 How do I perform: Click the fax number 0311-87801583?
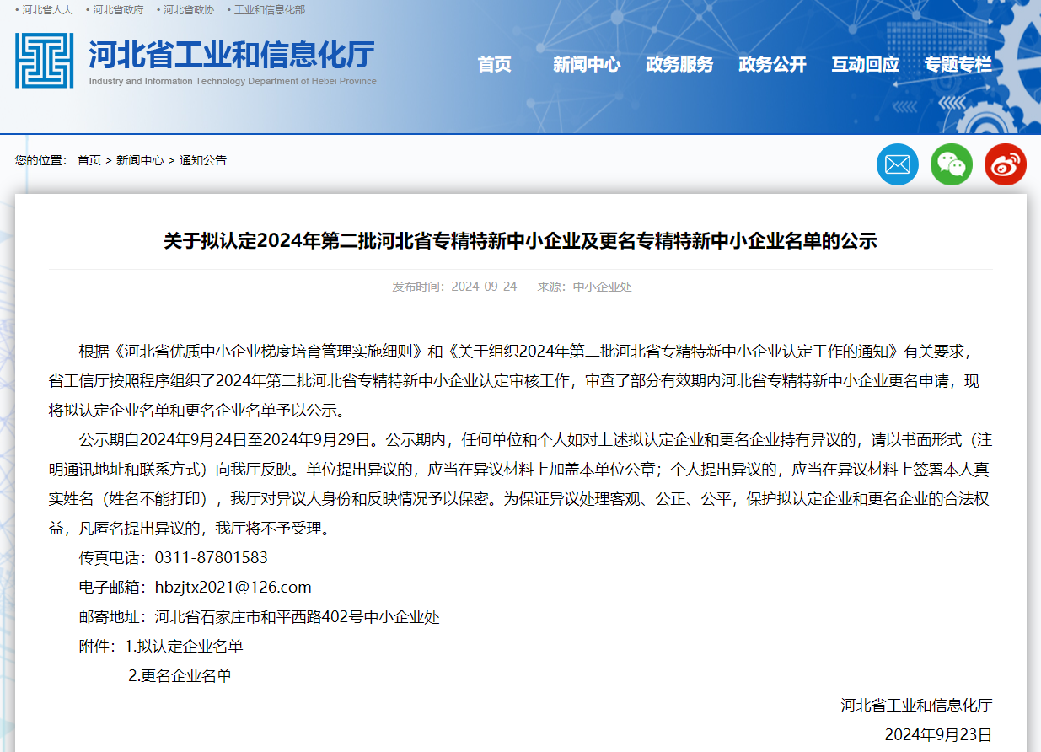pos(212,558)
